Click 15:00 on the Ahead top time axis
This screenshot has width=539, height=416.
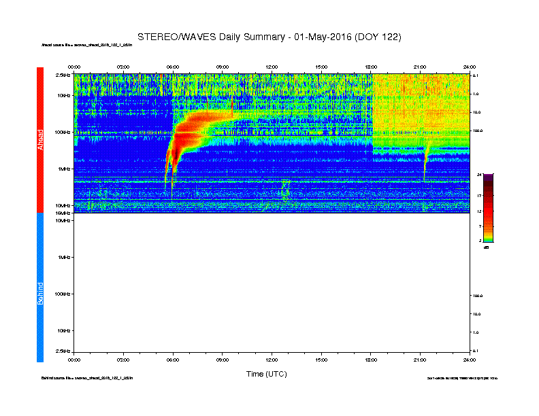pos(321,67)
